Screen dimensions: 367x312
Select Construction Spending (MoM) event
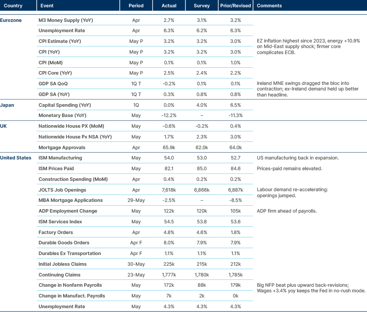[73, 179]
